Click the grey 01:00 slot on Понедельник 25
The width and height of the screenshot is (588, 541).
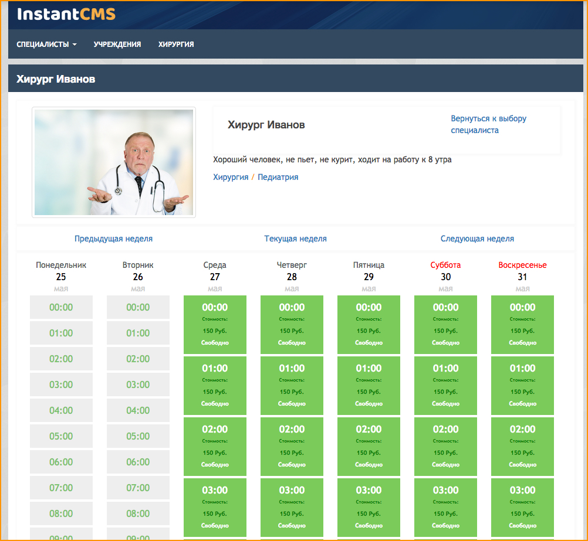click(x=61, y=333)
